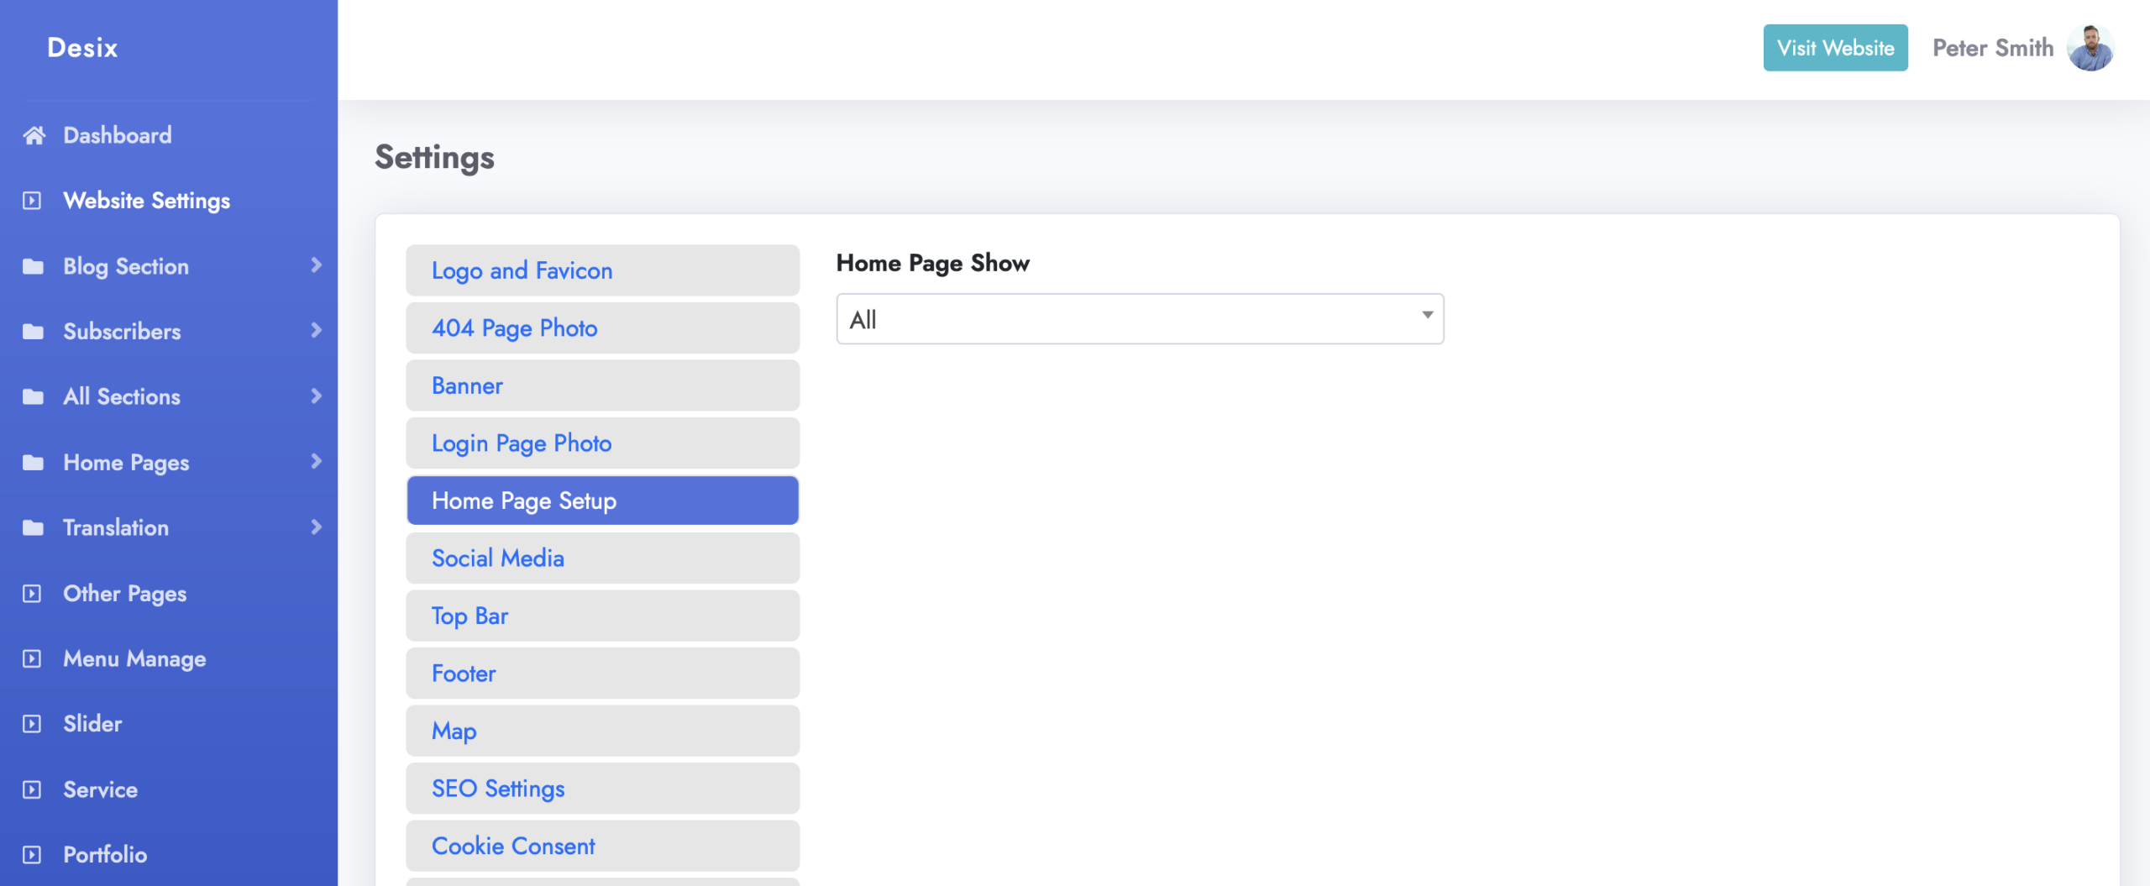Click the Other Pages sidebar icon
The height and width of the screenshot is (886, 2150).
[x=32, y=594]
